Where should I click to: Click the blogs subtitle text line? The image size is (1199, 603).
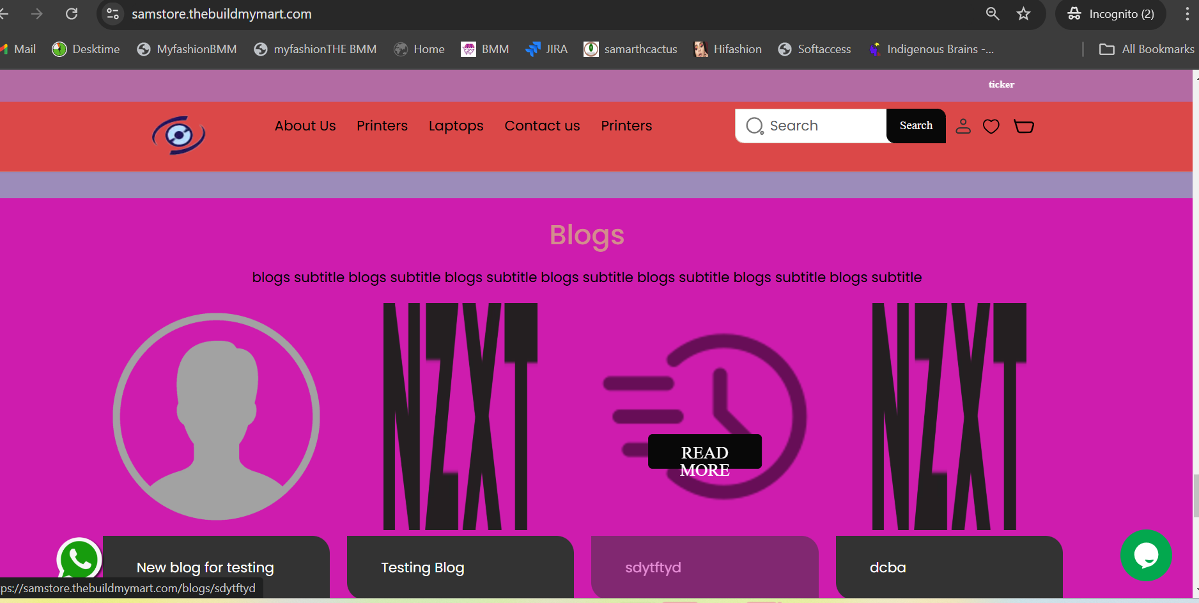[587, 277]
